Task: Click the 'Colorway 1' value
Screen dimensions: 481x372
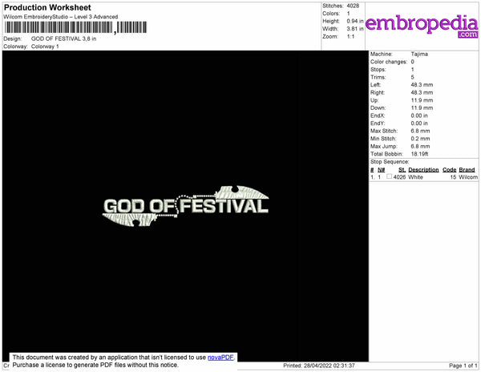Action: 45,46
